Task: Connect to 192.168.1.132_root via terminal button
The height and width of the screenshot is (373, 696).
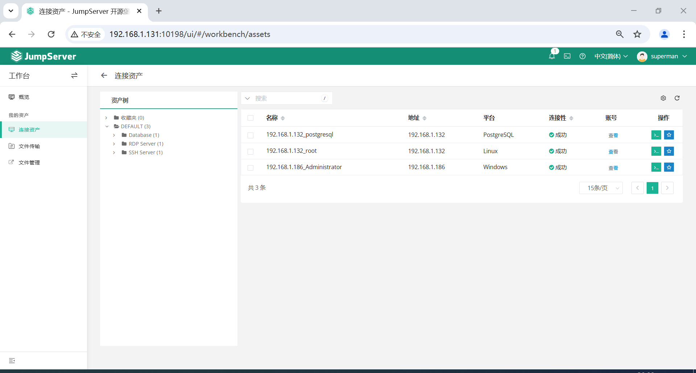Action: click(656, 151)
